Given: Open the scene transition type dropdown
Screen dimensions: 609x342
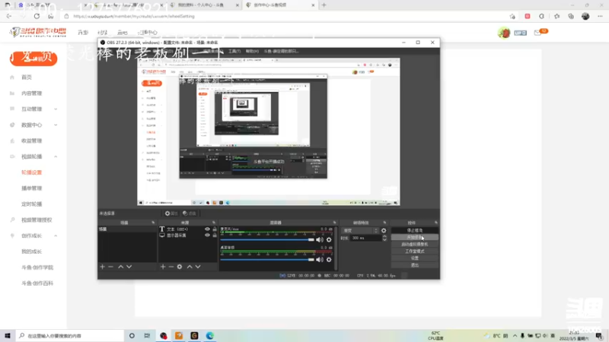Looking at the screenshot, I should tap(360, 230).
